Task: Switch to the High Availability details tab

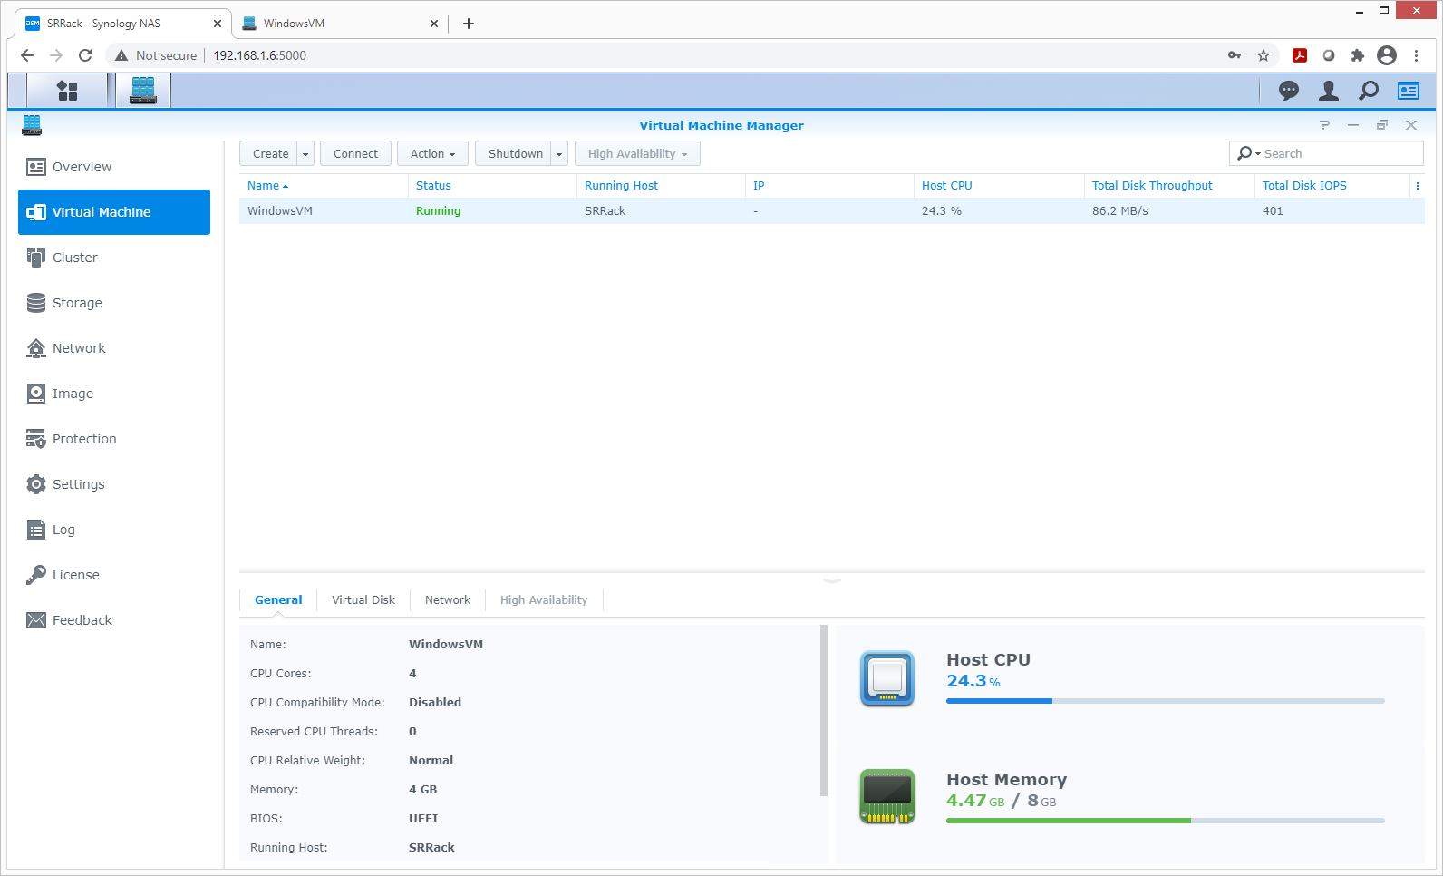Action: tap(544, 600)
